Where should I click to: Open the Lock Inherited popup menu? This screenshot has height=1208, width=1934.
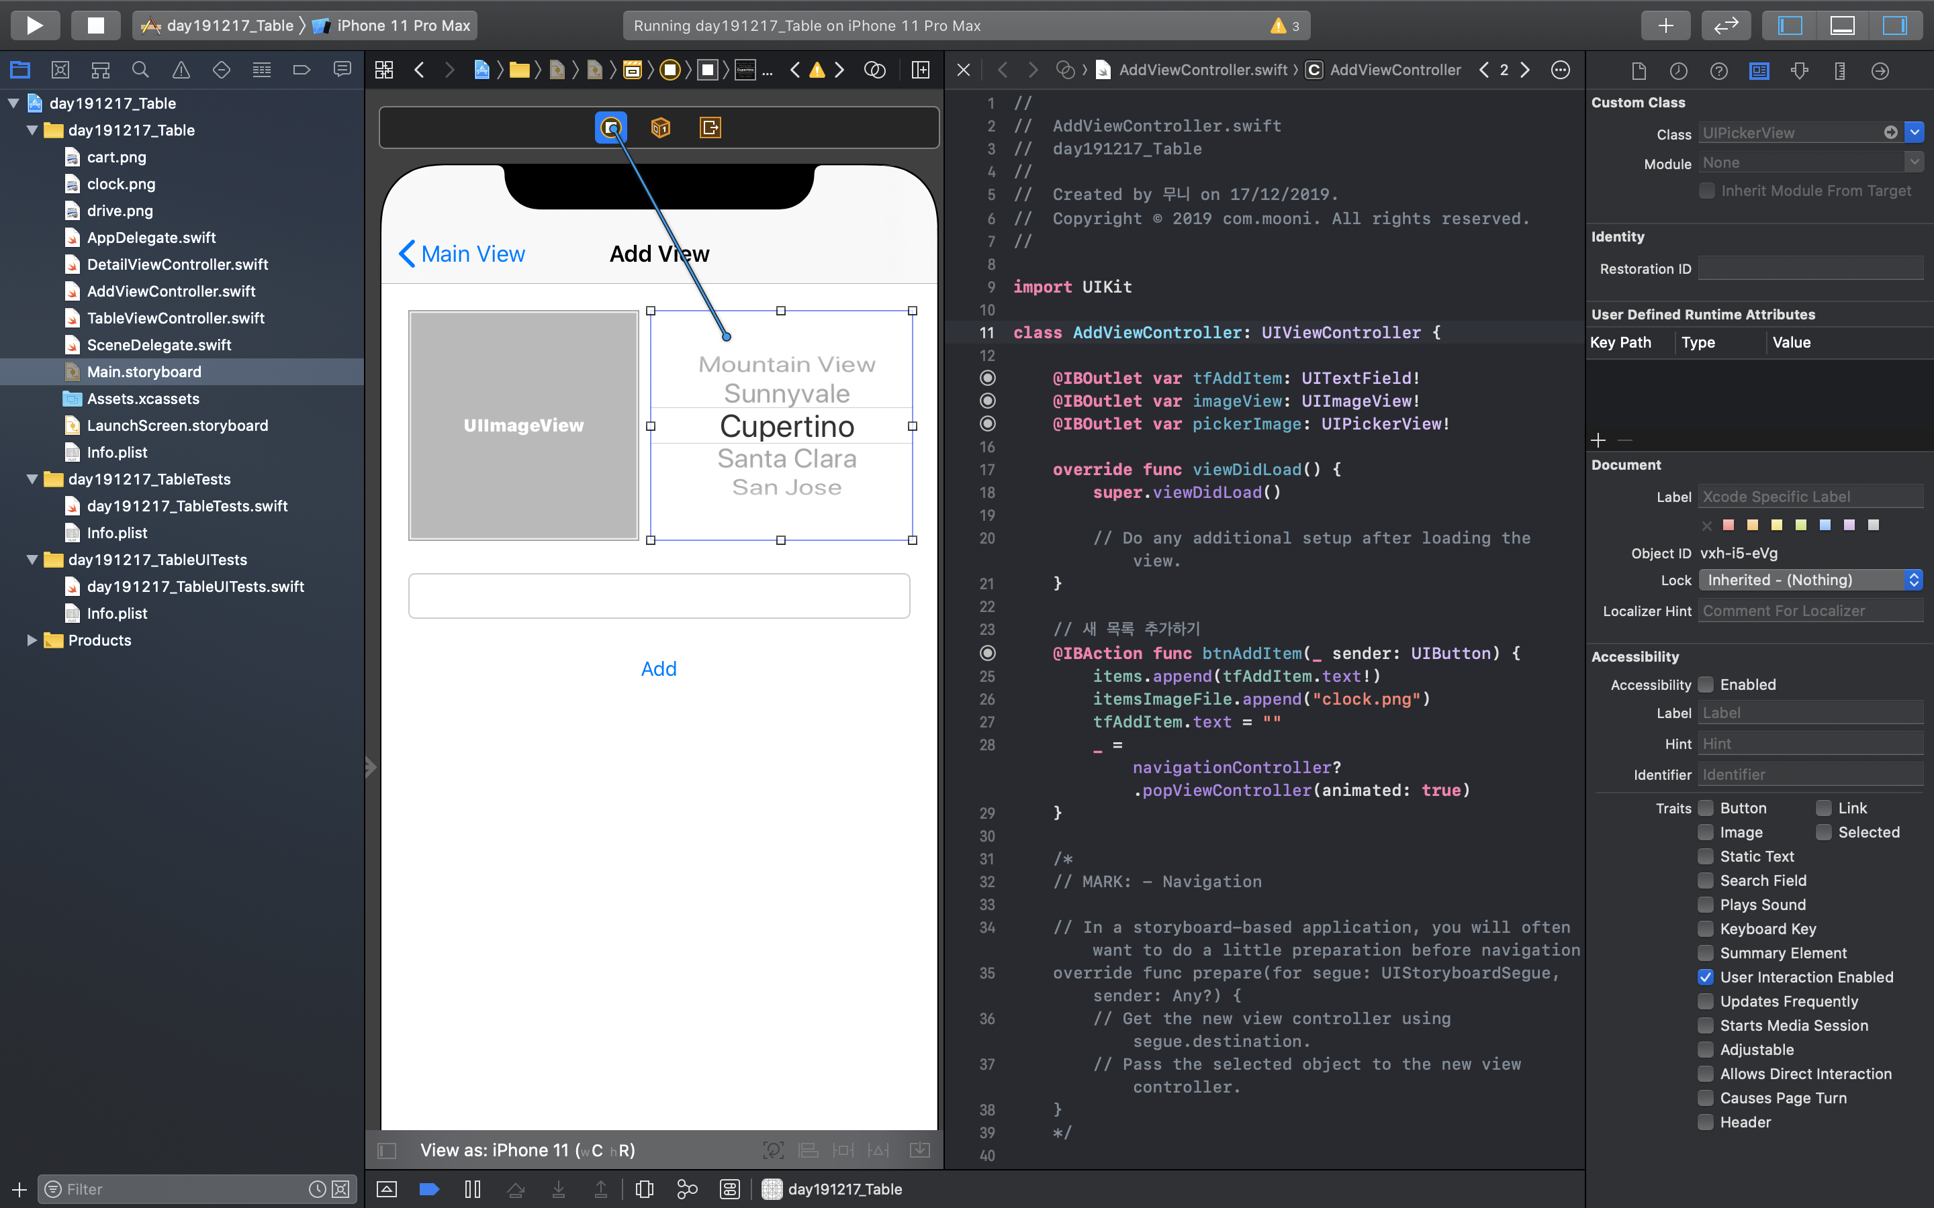(1810, 580)
